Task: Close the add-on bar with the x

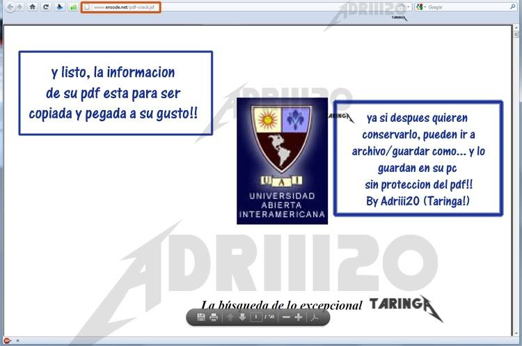Action: click(17, 340)
